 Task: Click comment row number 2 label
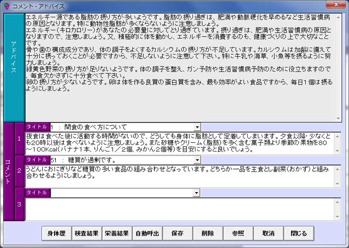19,171
